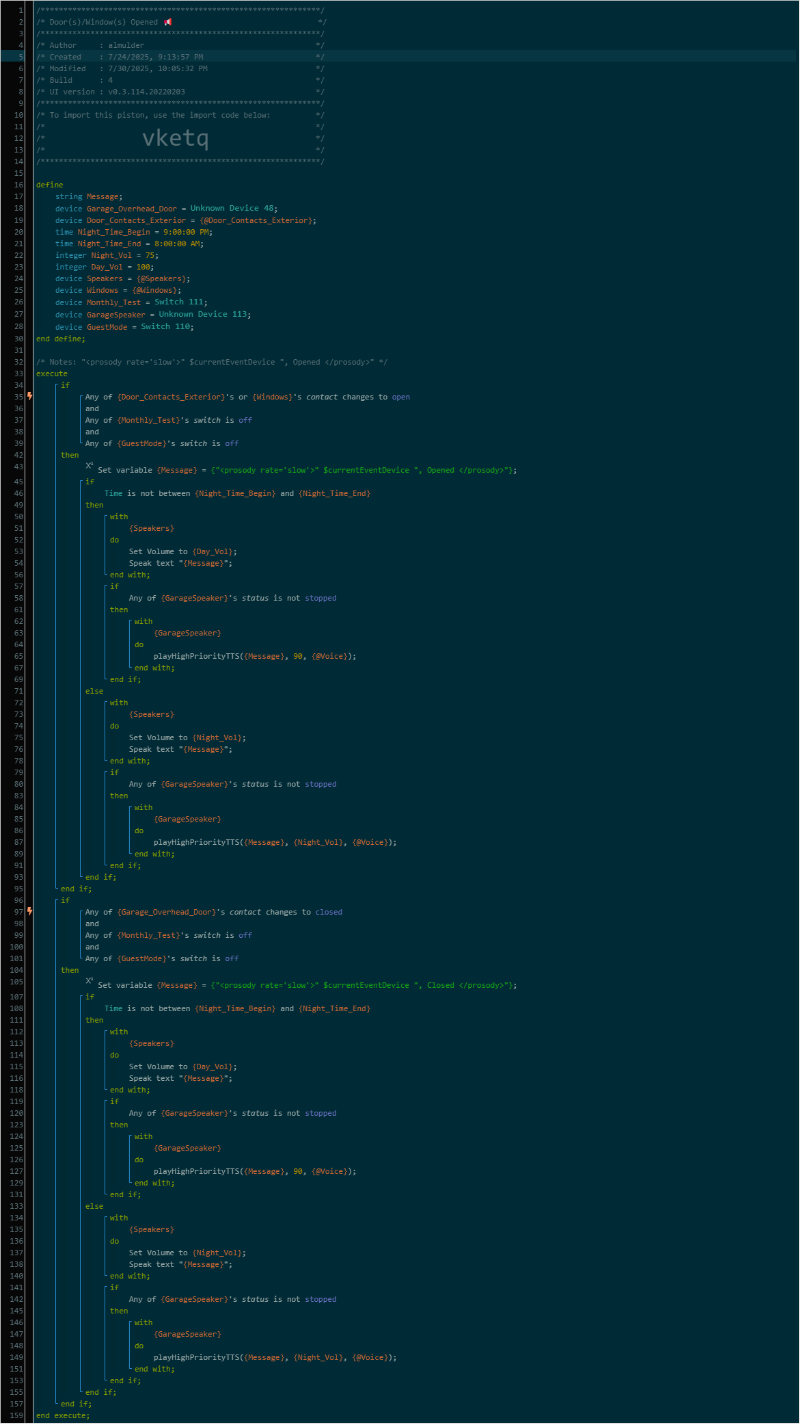Image resolution: width=805 pixels, height=1427 pixels.
Task: Click the end if statement on line 95
Action: point(76,889)
